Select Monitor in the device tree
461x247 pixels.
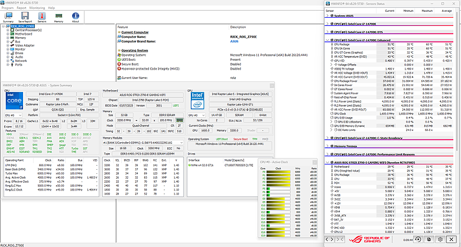[20, 50]
